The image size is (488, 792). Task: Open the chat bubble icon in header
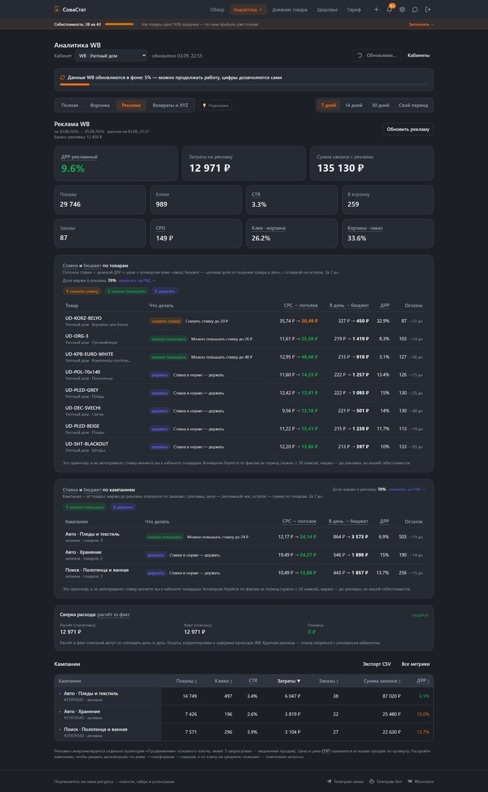pyautogui.click(x=415, y=10)
